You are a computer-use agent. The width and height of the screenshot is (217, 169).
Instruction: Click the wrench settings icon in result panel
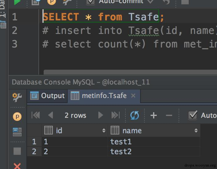tap(17, 97)
